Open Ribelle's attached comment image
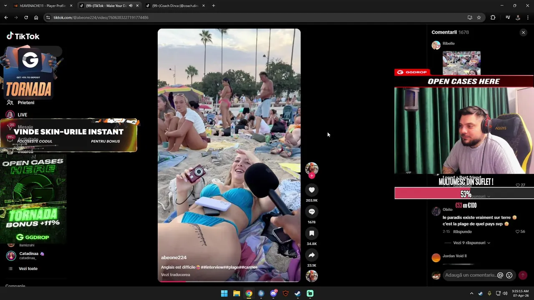Image resolution: width=534 pixels, height=300 pixels. point(461,62)
